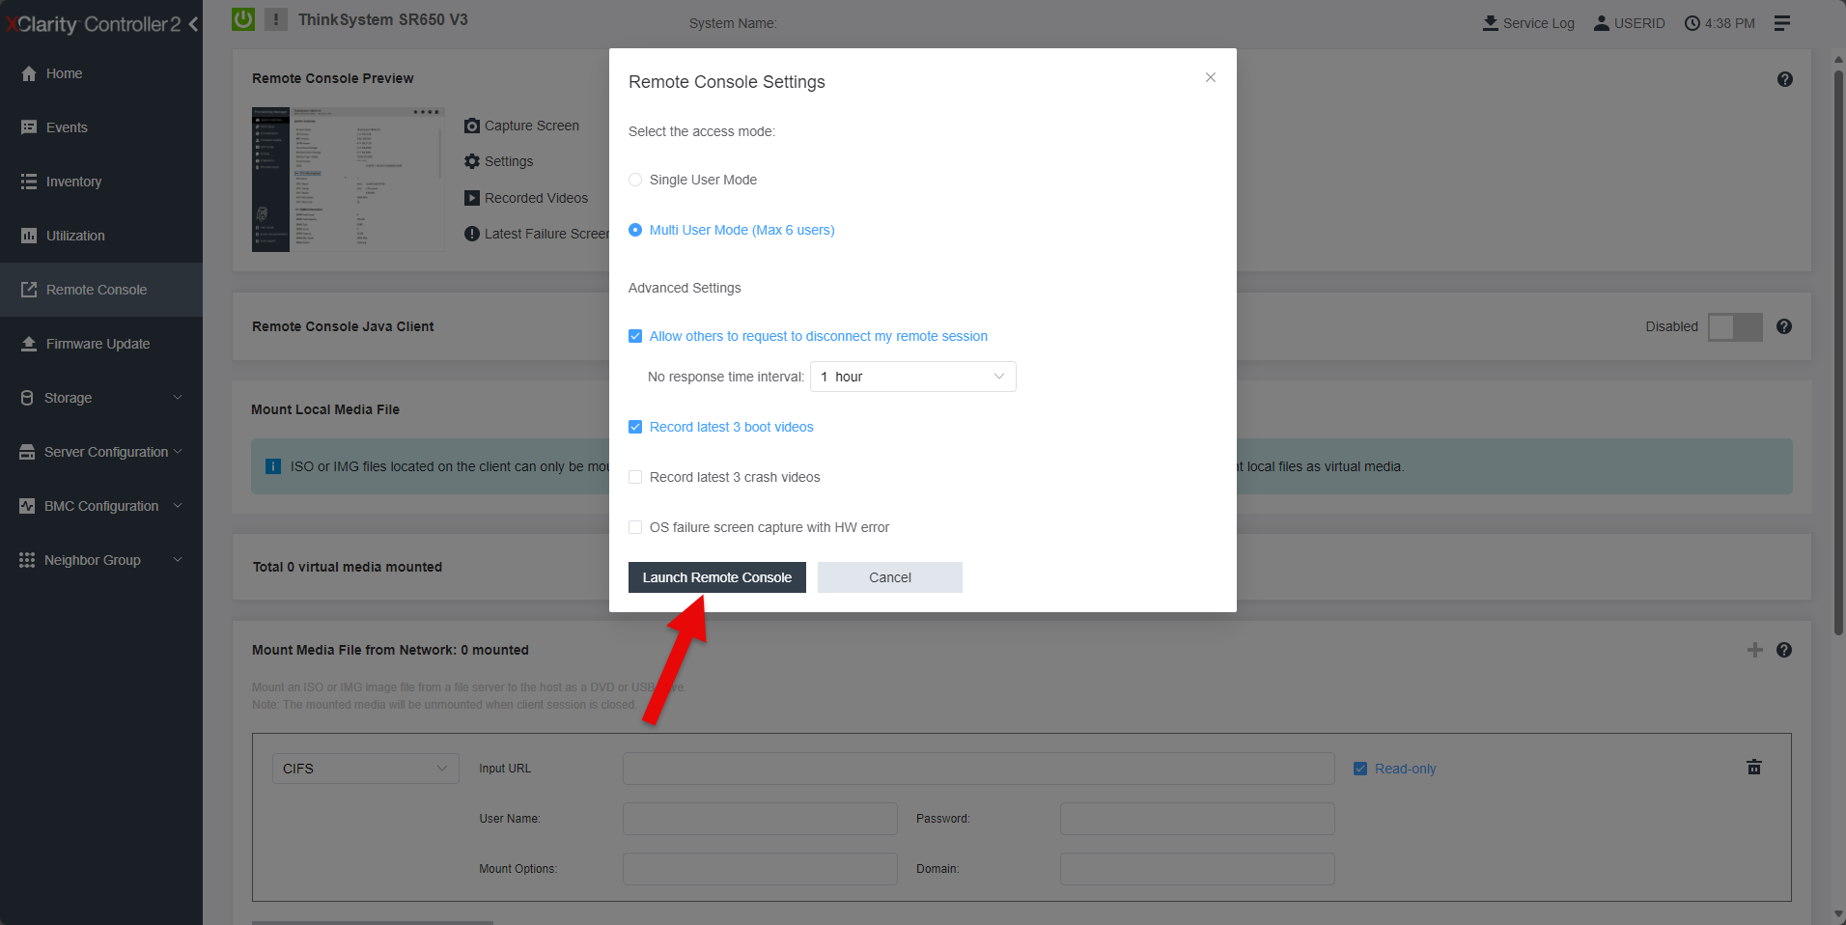The image size is (1846, 925).
Task: Click the Launch Remote Console button
Action: click(x=716, y=577)
